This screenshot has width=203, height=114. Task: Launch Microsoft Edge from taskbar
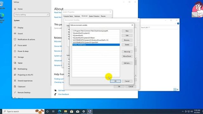pyautogui.click(x=60, y=111)
